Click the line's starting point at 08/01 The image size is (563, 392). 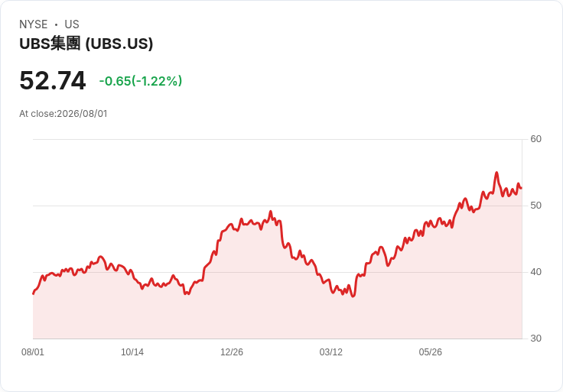[x=34, y=293]
